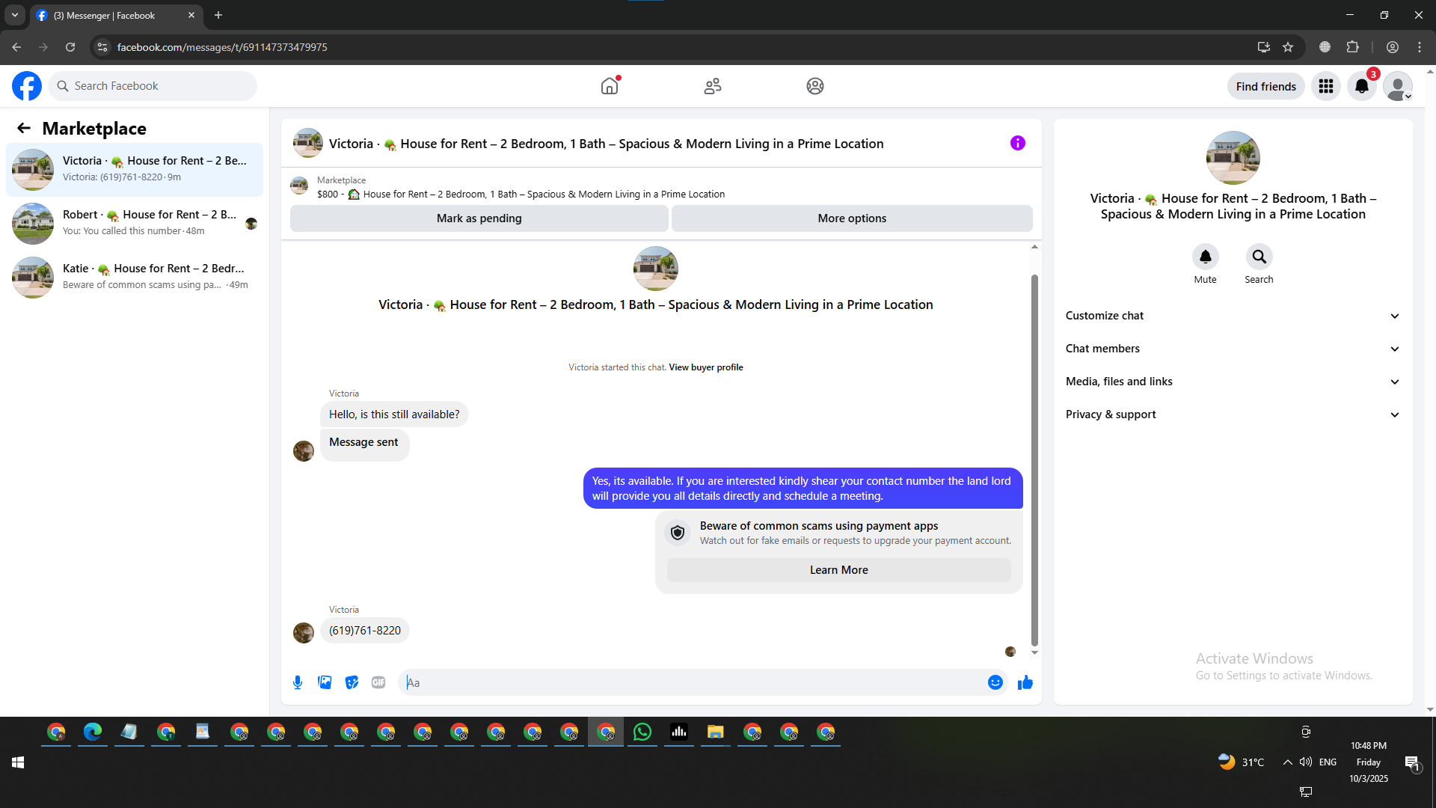Attach a photo or file
Screen dimensions: 1436x808
click(325, 682)
